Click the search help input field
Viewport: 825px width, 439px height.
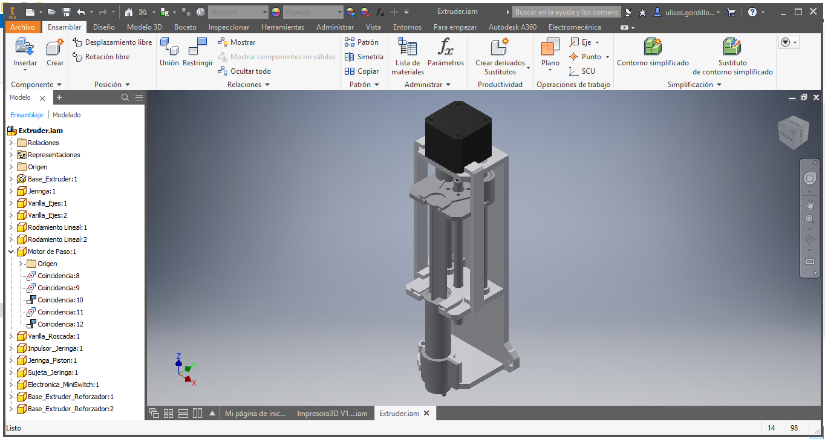pyautogui.click(x=567, y=12)
